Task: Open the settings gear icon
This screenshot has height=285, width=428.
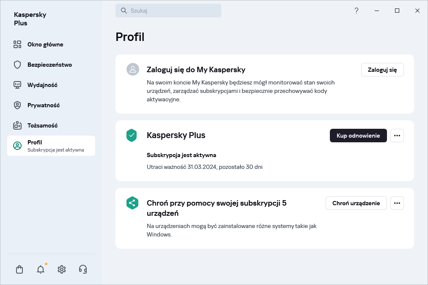Action: 62,269
